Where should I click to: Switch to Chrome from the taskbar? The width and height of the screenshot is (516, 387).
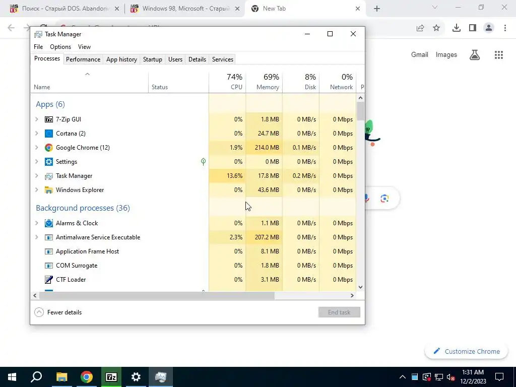coord(87,377)
